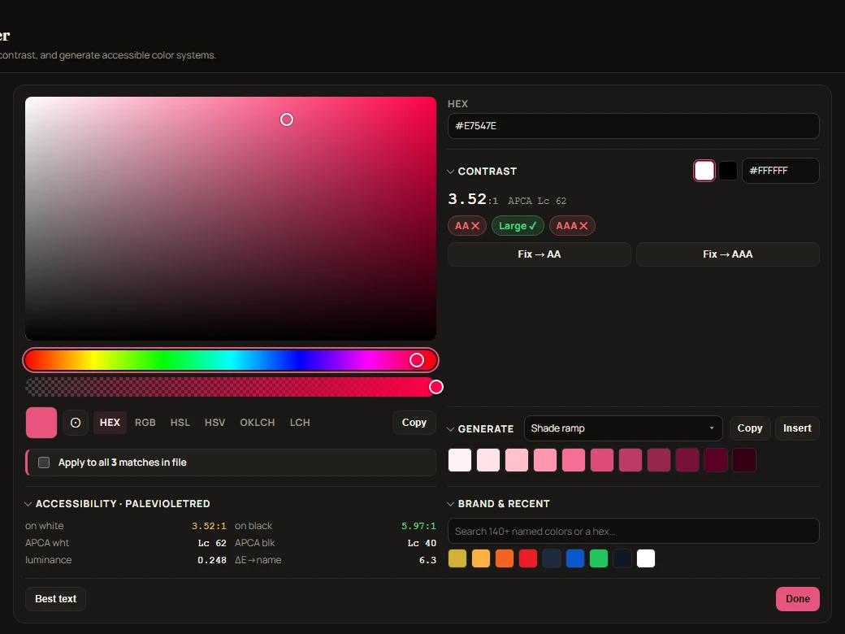The image size is (845, 634).
Task: Pick the fifth pink ramp swatch
Action: (x=574, y=460)
